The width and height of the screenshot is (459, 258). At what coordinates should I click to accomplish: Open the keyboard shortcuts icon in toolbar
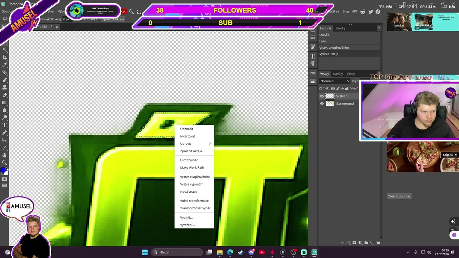pos(5,185)
